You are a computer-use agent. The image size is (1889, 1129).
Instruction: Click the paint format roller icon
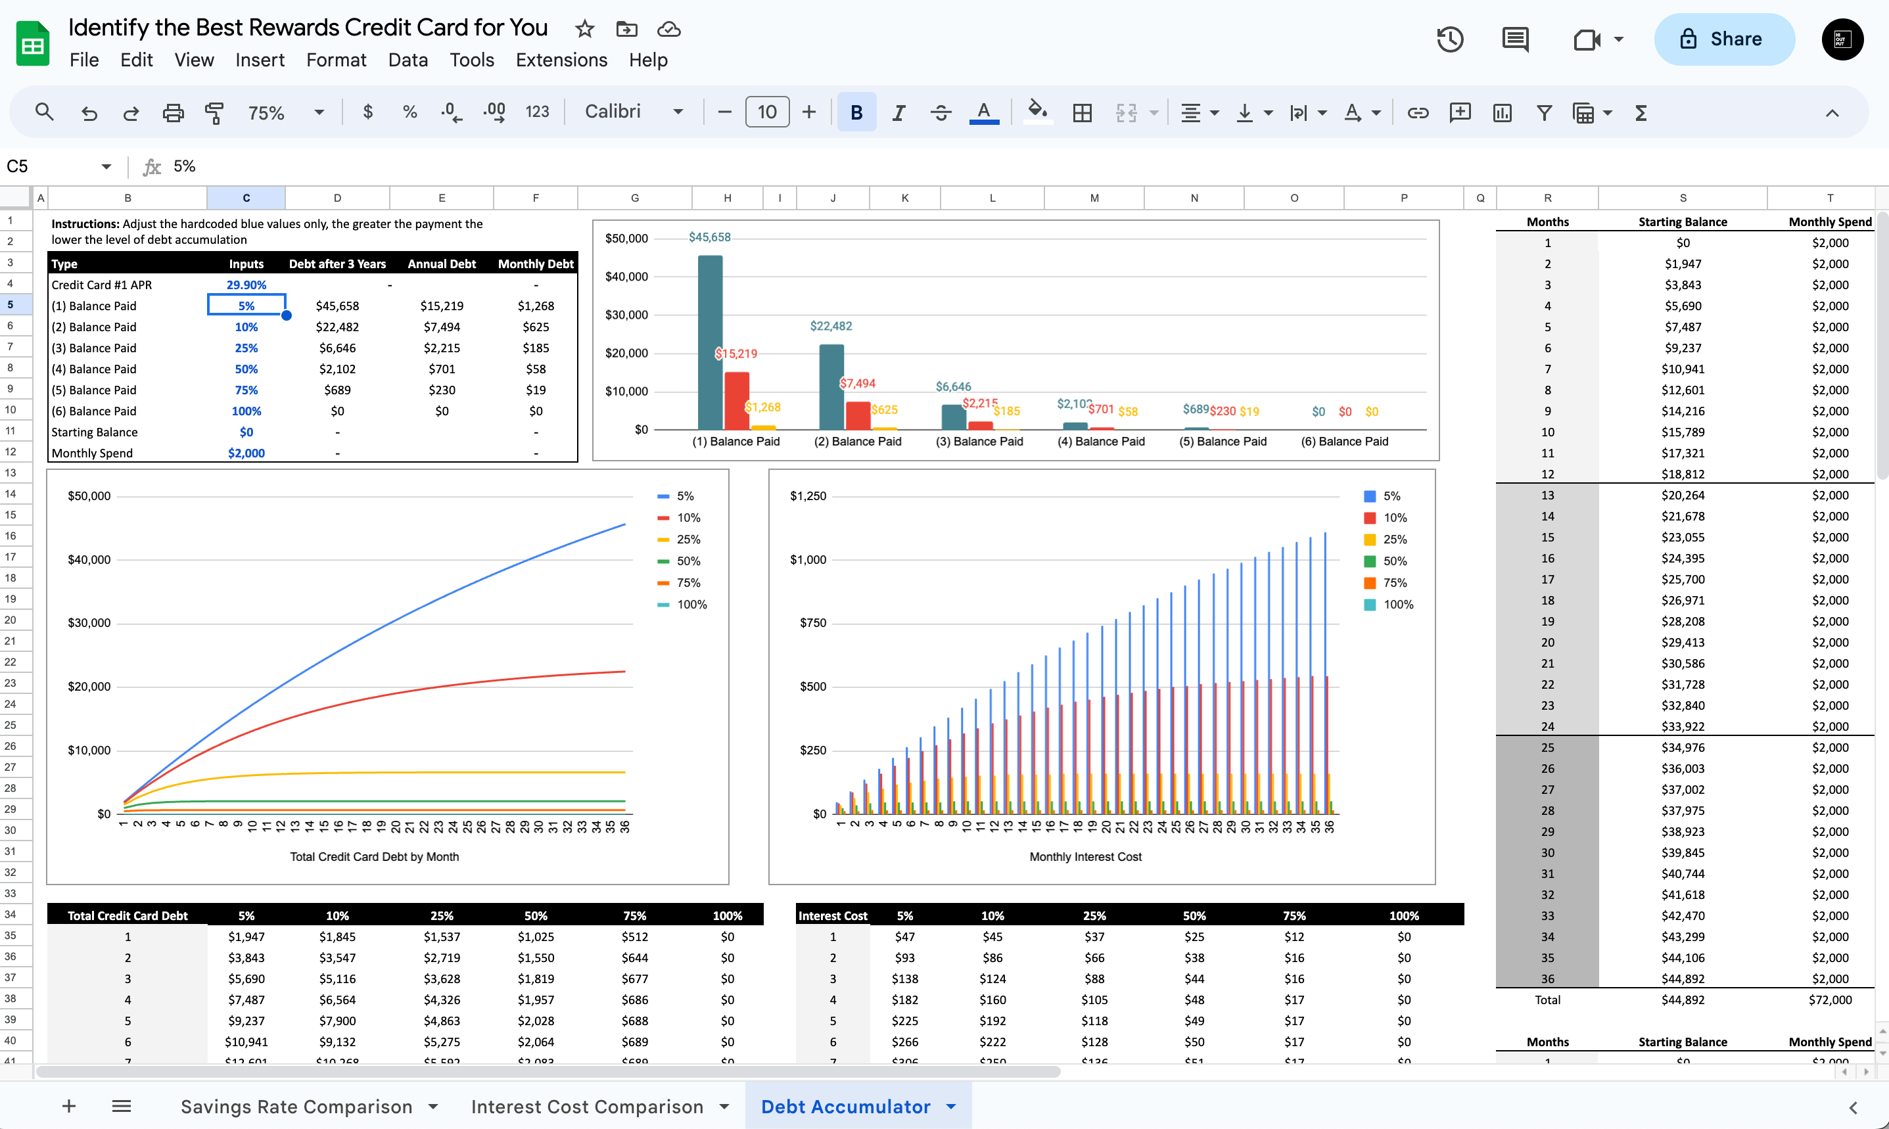click(214, 112)
